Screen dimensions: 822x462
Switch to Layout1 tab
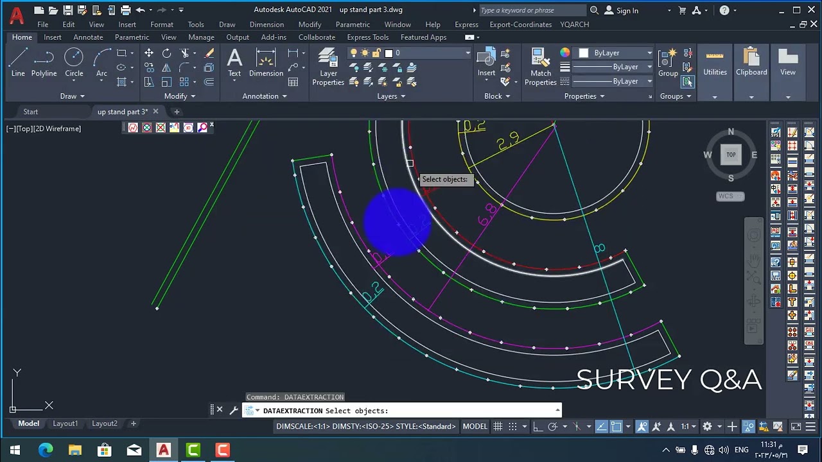tap(65, 424)
